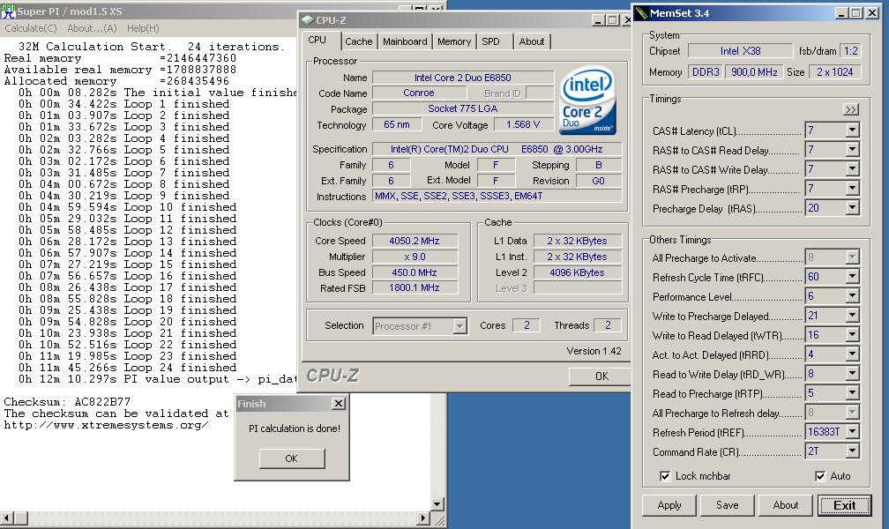Click the Super PI scroll right arrow
889x529 pixels.
tap(423, 518)
